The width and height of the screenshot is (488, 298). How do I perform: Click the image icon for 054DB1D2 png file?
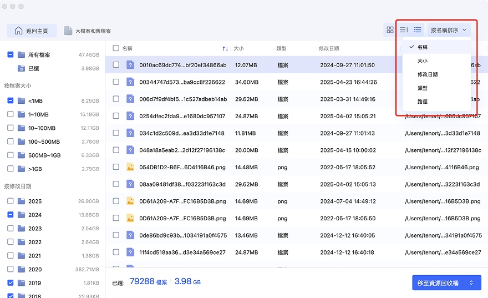[130, 167]
